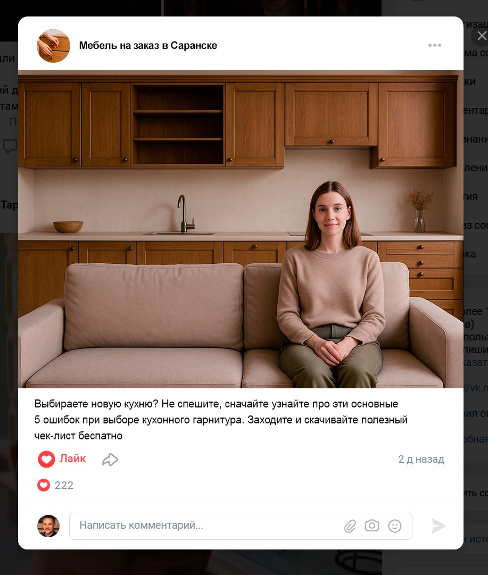
Task: Follow the vk.n link in background panel
Action: (476, 388)
